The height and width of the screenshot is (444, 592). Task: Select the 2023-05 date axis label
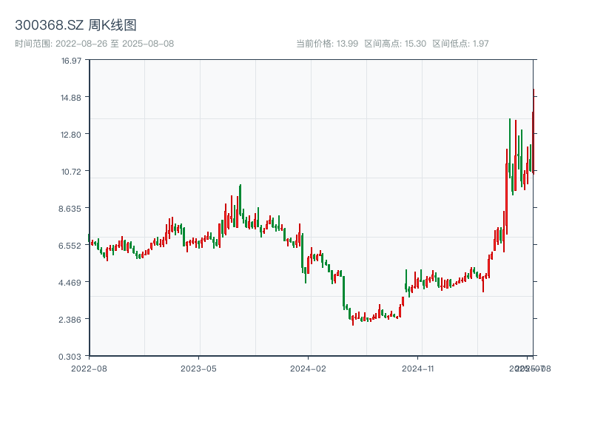pyautogui.click(x=198, y=368)
